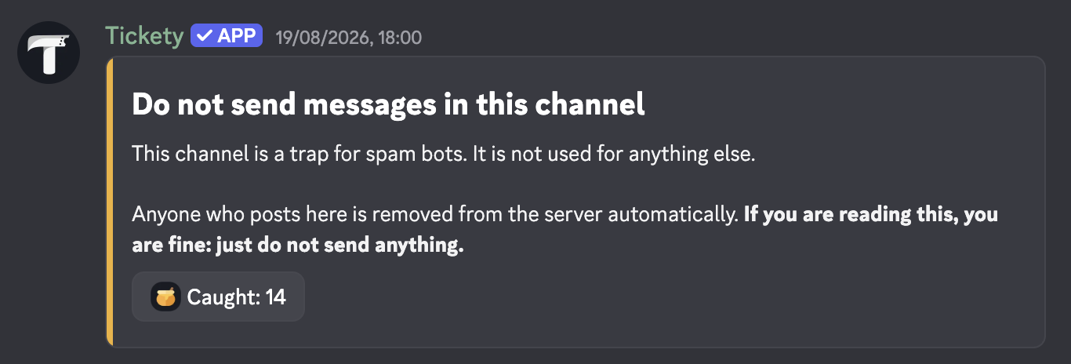
Task: Click the white T logo in the avatar
Action: coord(49,53)
